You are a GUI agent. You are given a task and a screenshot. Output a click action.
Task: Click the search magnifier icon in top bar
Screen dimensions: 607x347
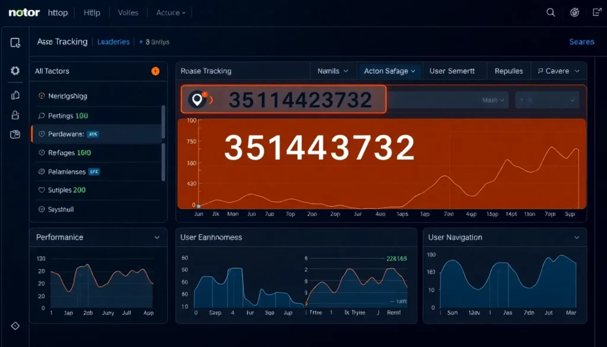tap(551, 12)
